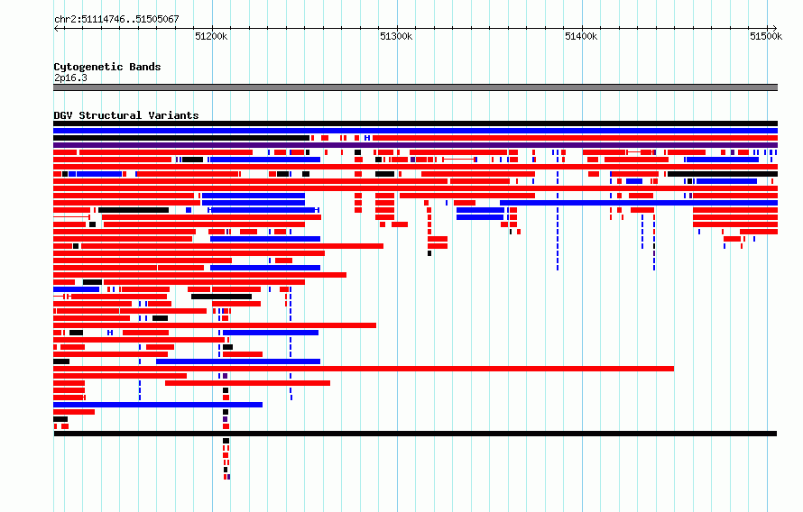This screenshot has width=803, height=512.
Task: Click the 51200k ruler label
Action: coord(211,36)
